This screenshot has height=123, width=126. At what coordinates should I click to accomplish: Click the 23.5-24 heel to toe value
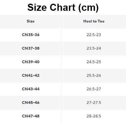pos(94,48)
